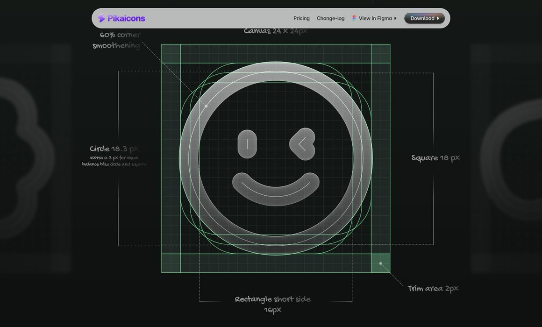Click the smiley's winking right eye

[302, 144]
